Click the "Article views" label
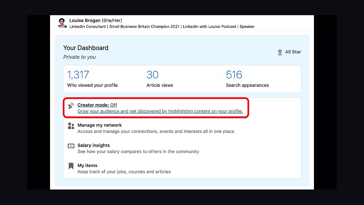 (160, 85)
